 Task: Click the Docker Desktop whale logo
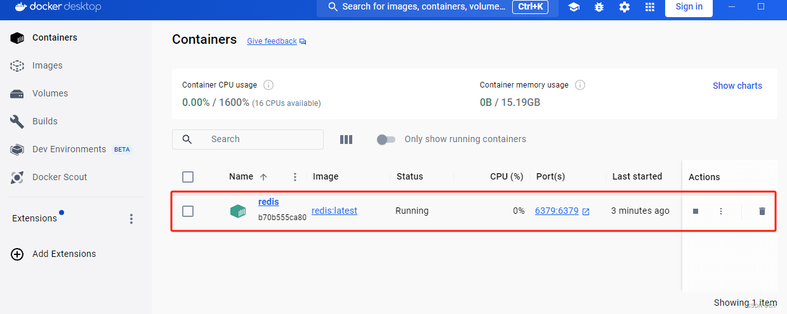20,7
